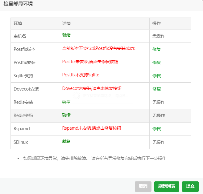Click 无操作 in the Redis安装 row

pyautogui.click(x=159, y=102)
